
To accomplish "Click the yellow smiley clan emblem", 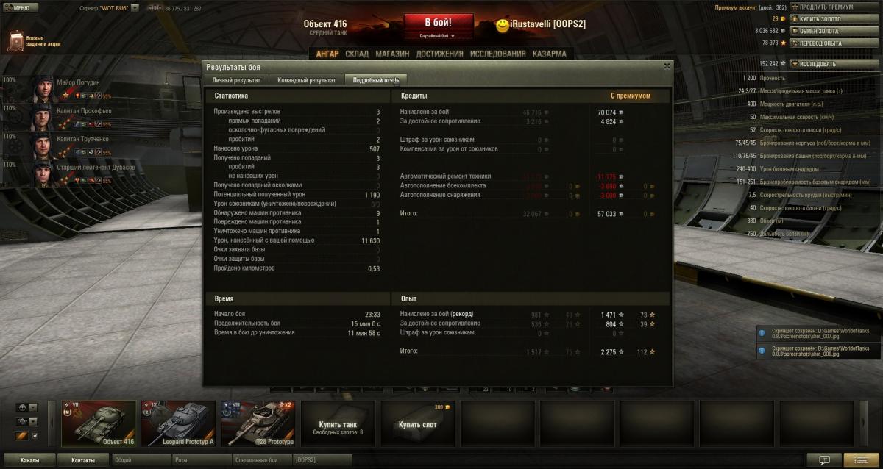I will (x=503, y=26).
